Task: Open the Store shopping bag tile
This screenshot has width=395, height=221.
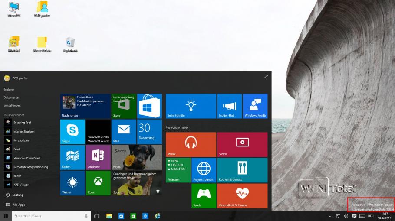Action: pyautogui.click(x=150, y=106)
